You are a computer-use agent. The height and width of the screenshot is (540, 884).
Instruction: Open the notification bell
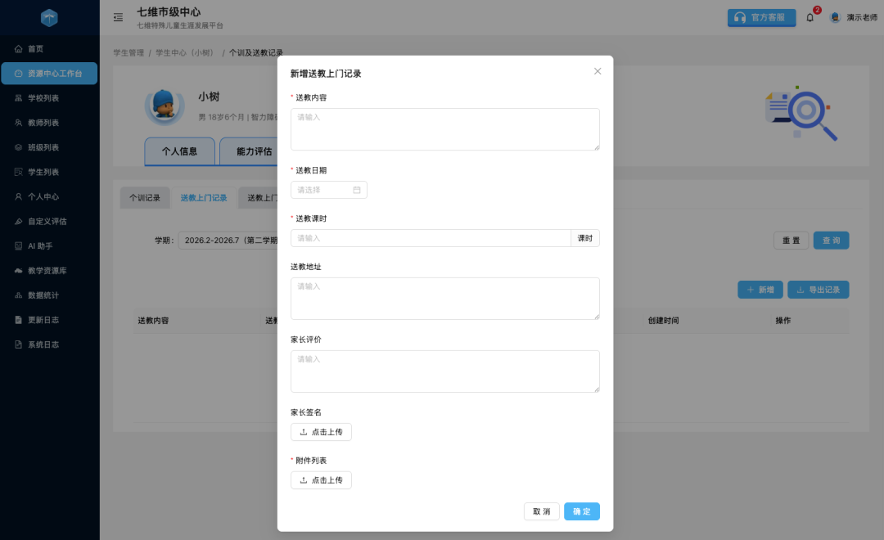click(x=810, y=17)
